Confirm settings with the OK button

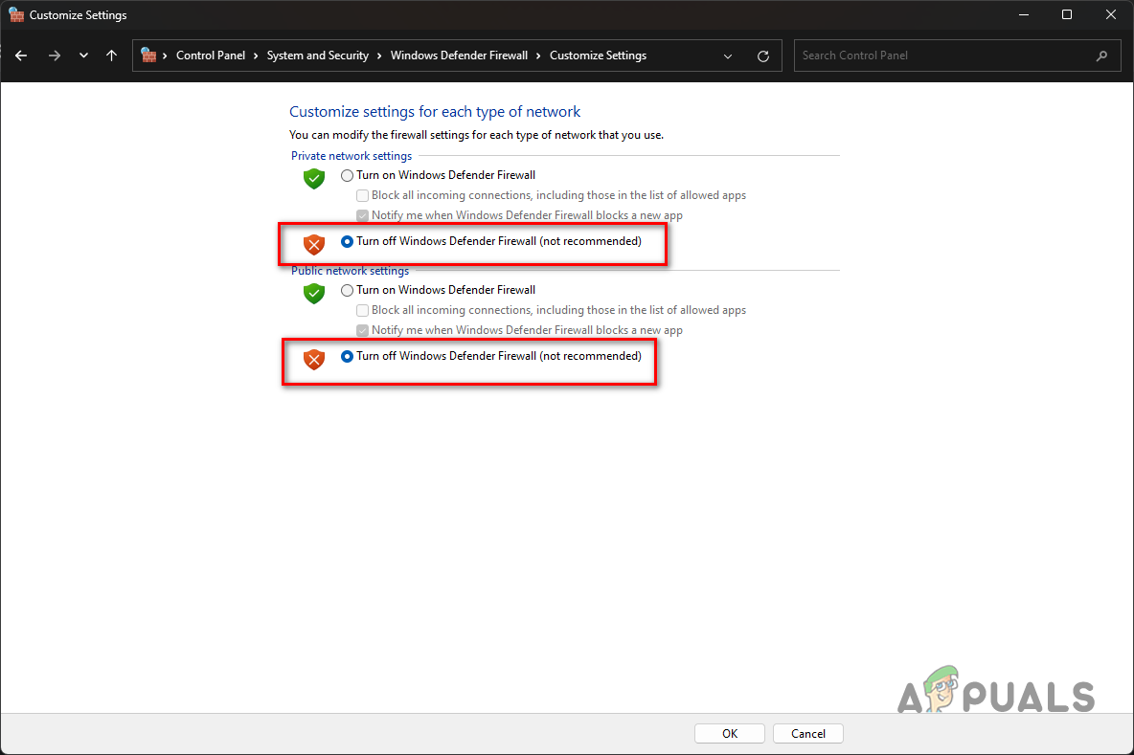[x=729, y=733]
